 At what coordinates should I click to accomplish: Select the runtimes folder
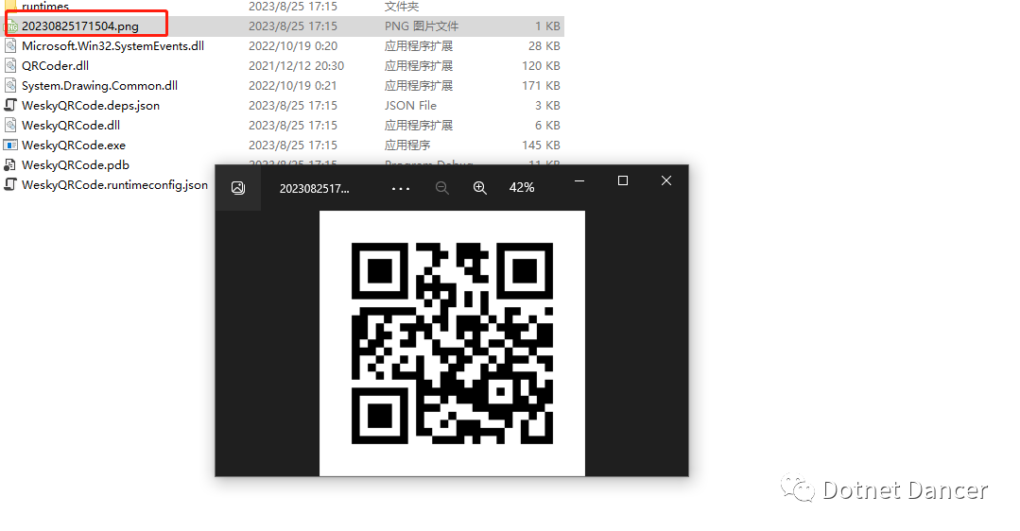44,6
